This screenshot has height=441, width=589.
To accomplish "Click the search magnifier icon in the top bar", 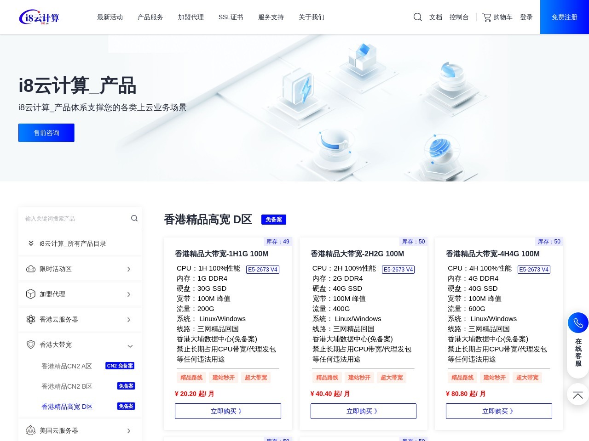I will click(x=417, y=17).
